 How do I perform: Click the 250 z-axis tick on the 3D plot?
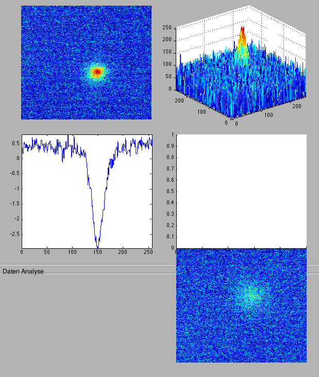pyautogui.click(x=166, y=27)
